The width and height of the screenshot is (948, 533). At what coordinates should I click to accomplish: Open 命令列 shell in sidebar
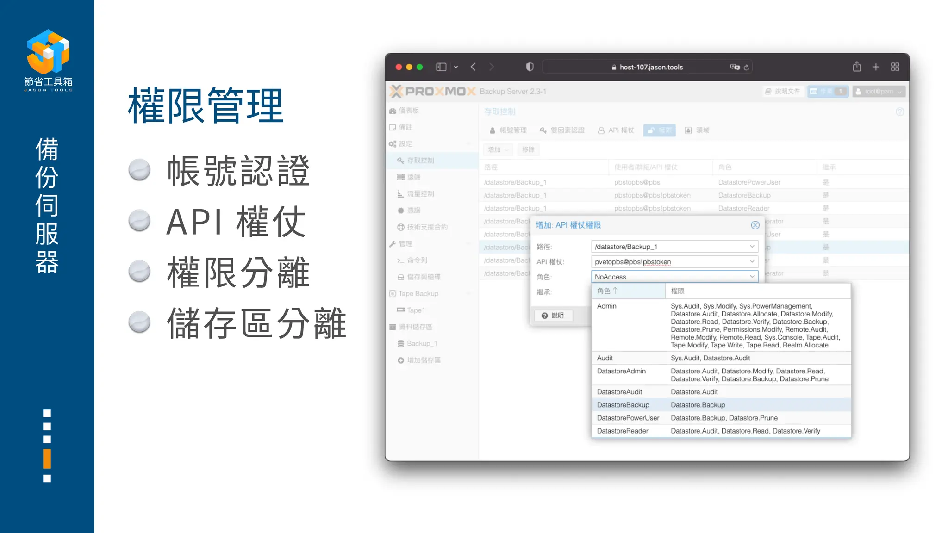point(432,260)
